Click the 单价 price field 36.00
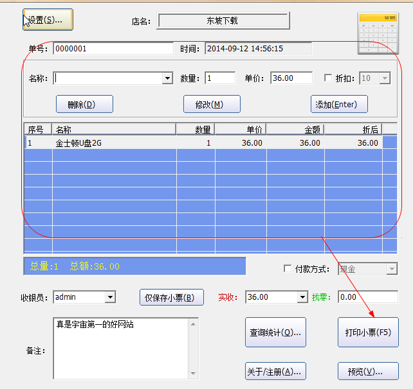This screenshot has height=389, width=413. tap(291, 78)
